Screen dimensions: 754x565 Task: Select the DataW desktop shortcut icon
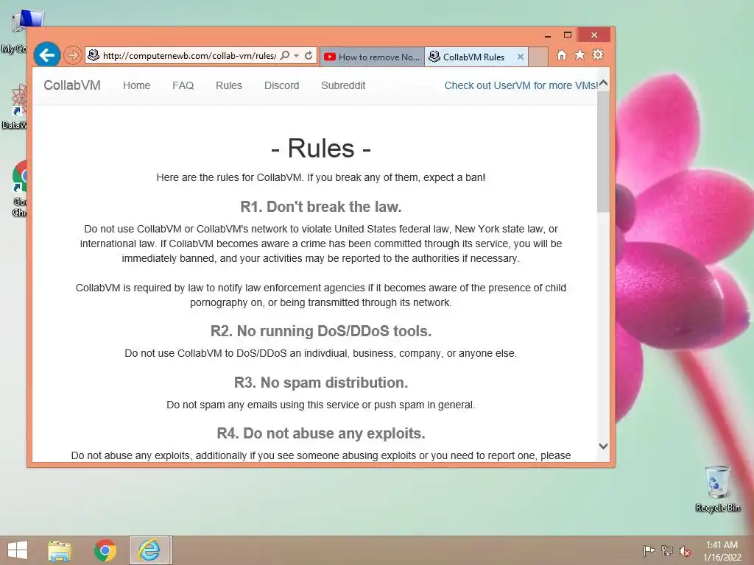click(x=15, y=107)
